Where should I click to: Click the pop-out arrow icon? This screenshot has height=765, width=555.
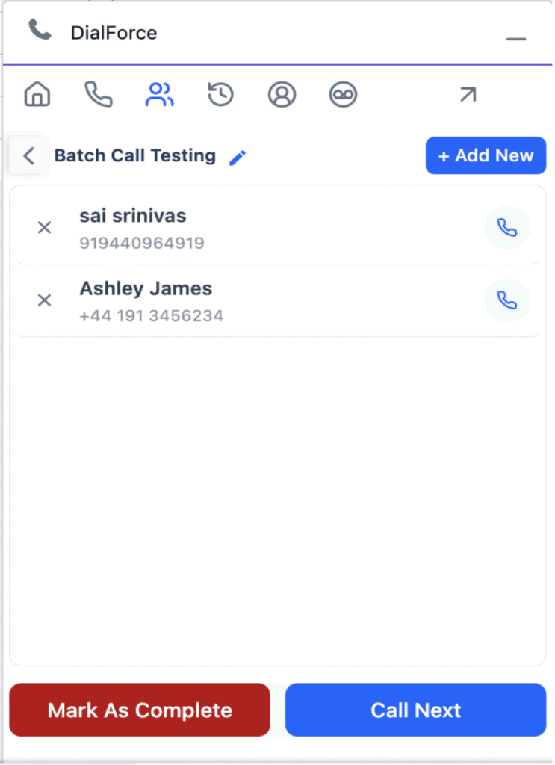[x=468, y=95]
